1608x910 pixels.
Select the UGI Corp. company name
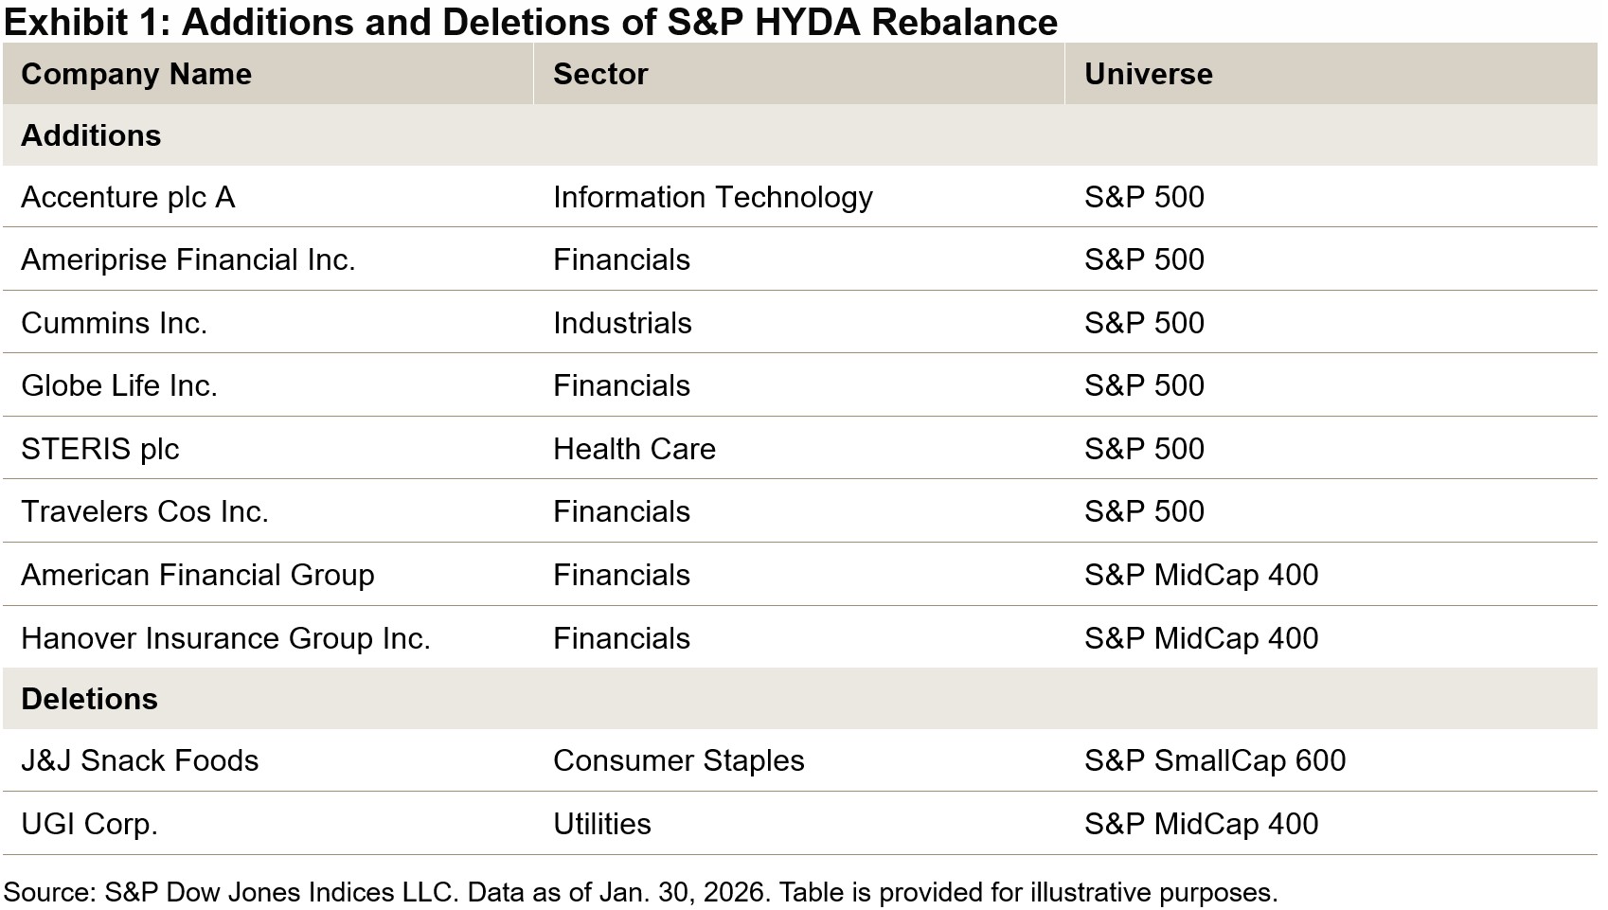tap(89, 824)
